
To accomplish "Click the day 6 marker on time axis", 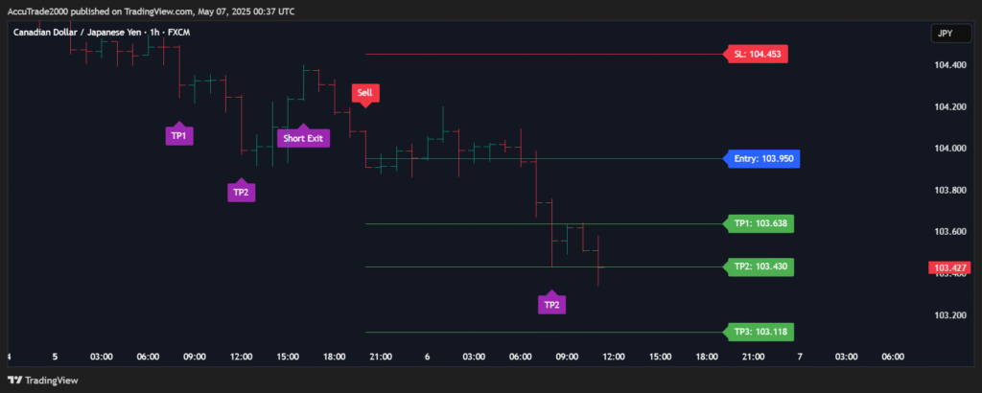I will pyautogui.click(x=427, y=357).
